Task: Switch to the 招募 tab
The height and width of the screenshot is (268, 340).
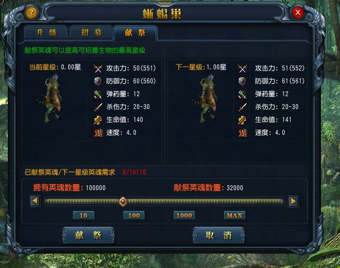Action: coord(91,32)
